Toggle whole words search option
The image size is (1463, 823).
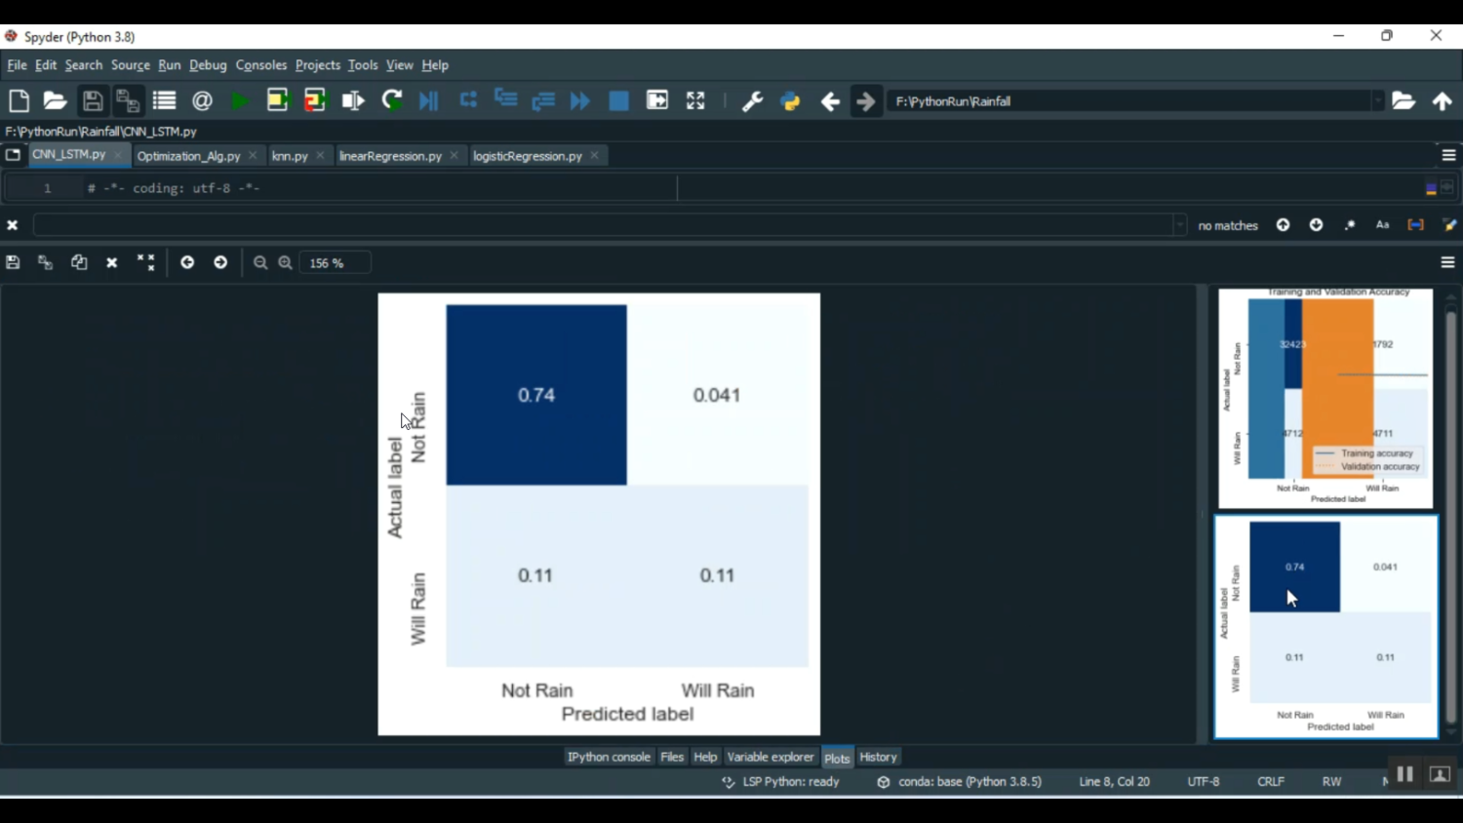tap(1415, 225)
